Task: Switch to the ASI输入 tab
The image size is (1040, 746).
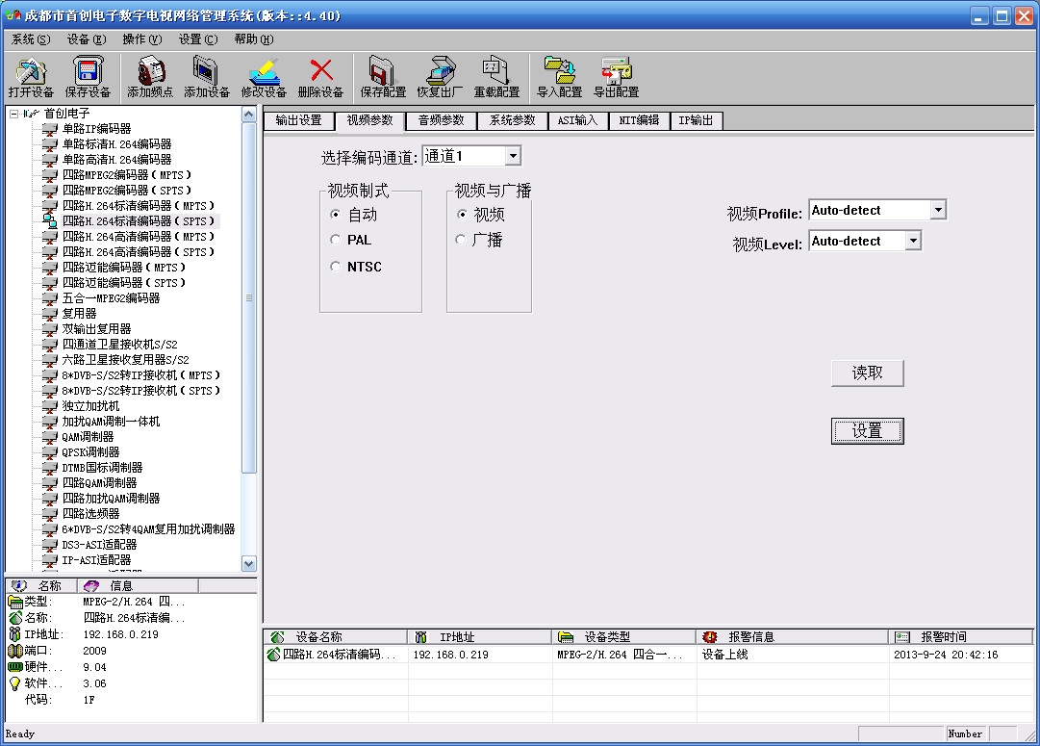Action: coord(577,120)
